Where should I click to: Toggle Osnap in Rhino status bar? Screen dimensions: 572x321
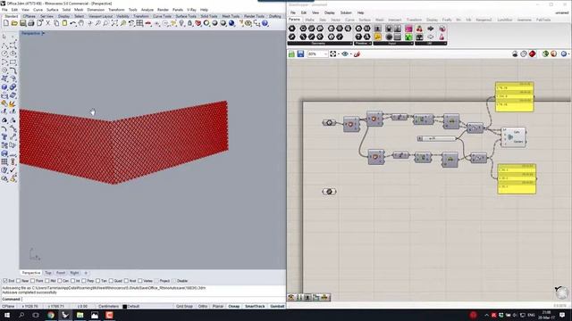coord(234,307)
